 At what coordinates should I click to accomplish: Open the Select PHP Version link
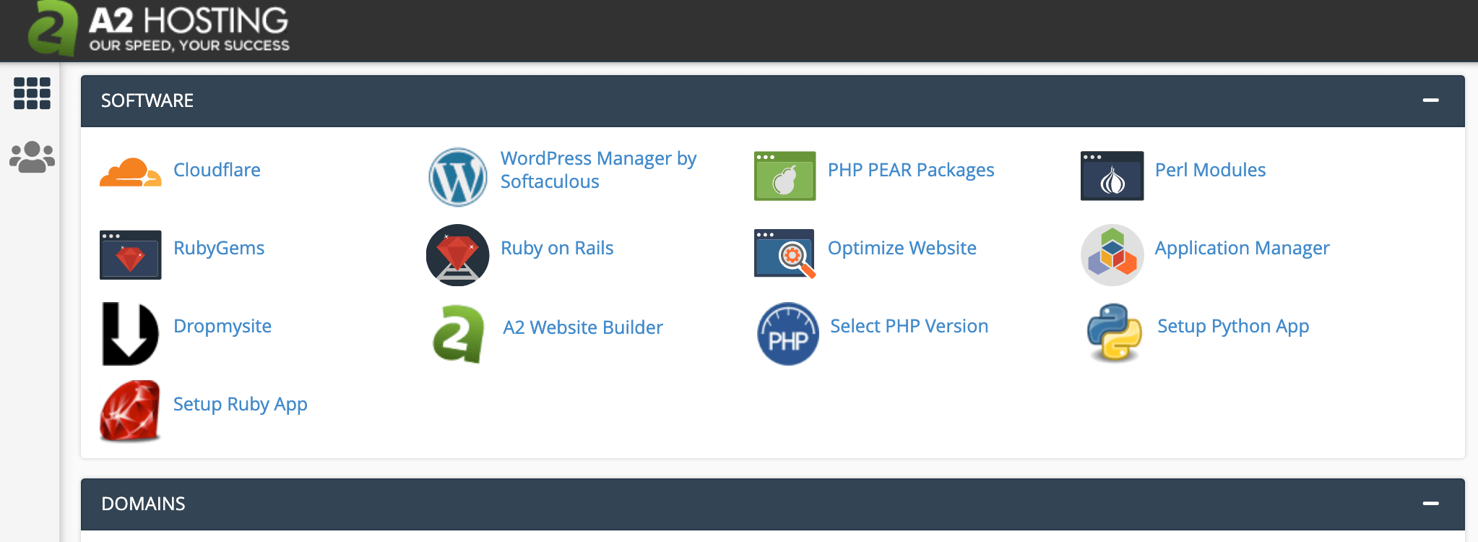[909, 326]
